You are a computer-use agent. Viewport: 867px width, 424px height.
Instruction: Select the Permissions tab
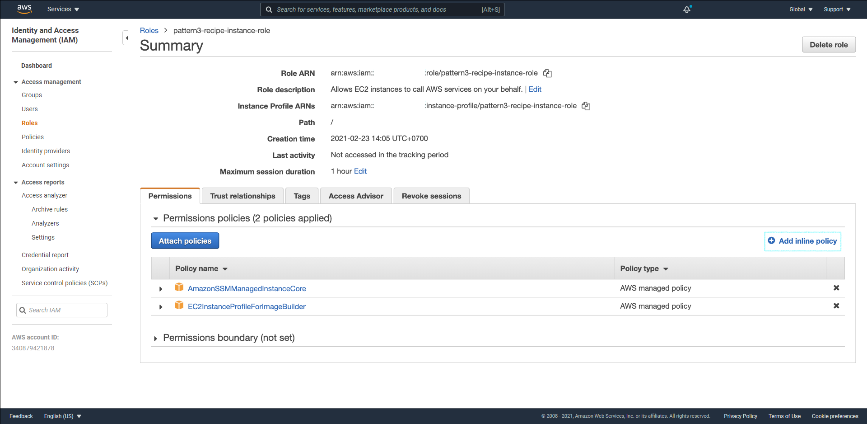click(170, 196)
